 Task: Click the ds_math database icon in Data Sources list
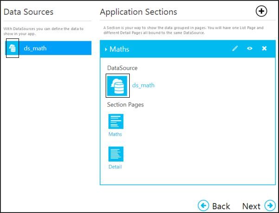[13, 48]
